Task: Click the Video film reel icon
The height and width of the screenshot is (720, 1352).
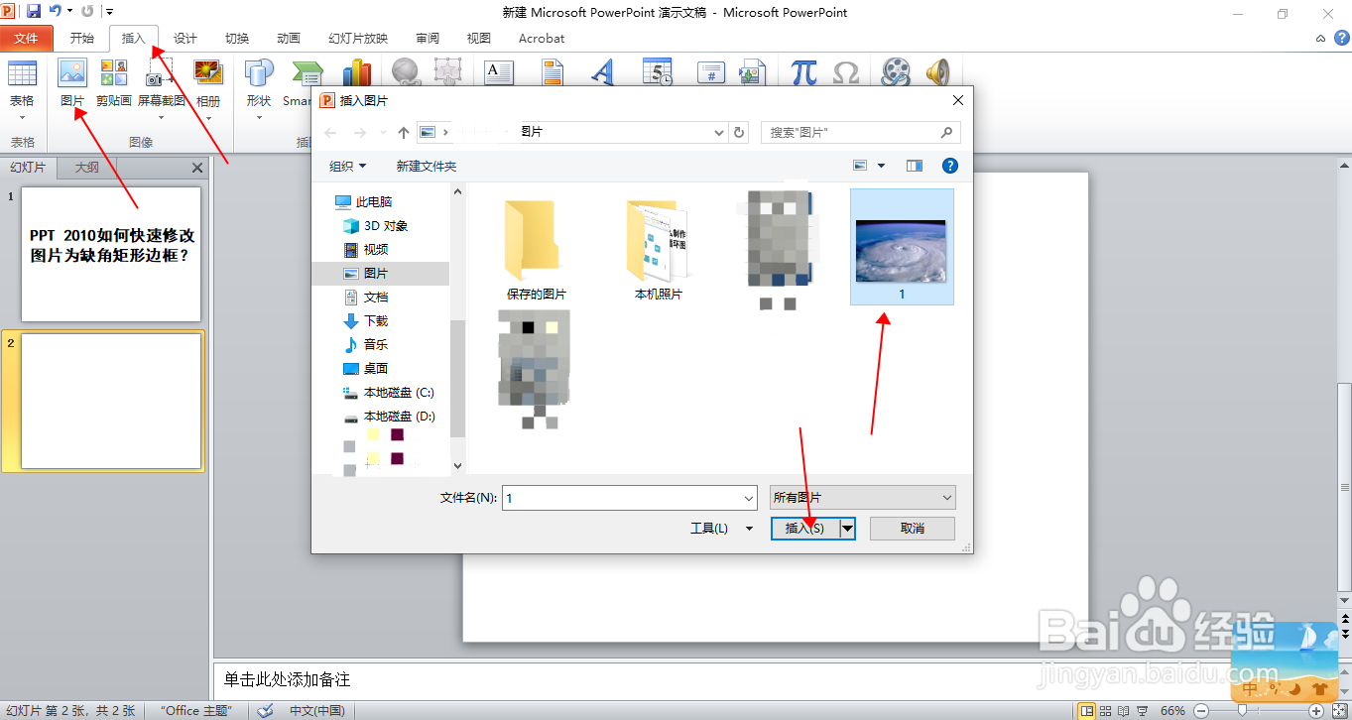Action: 896,72
